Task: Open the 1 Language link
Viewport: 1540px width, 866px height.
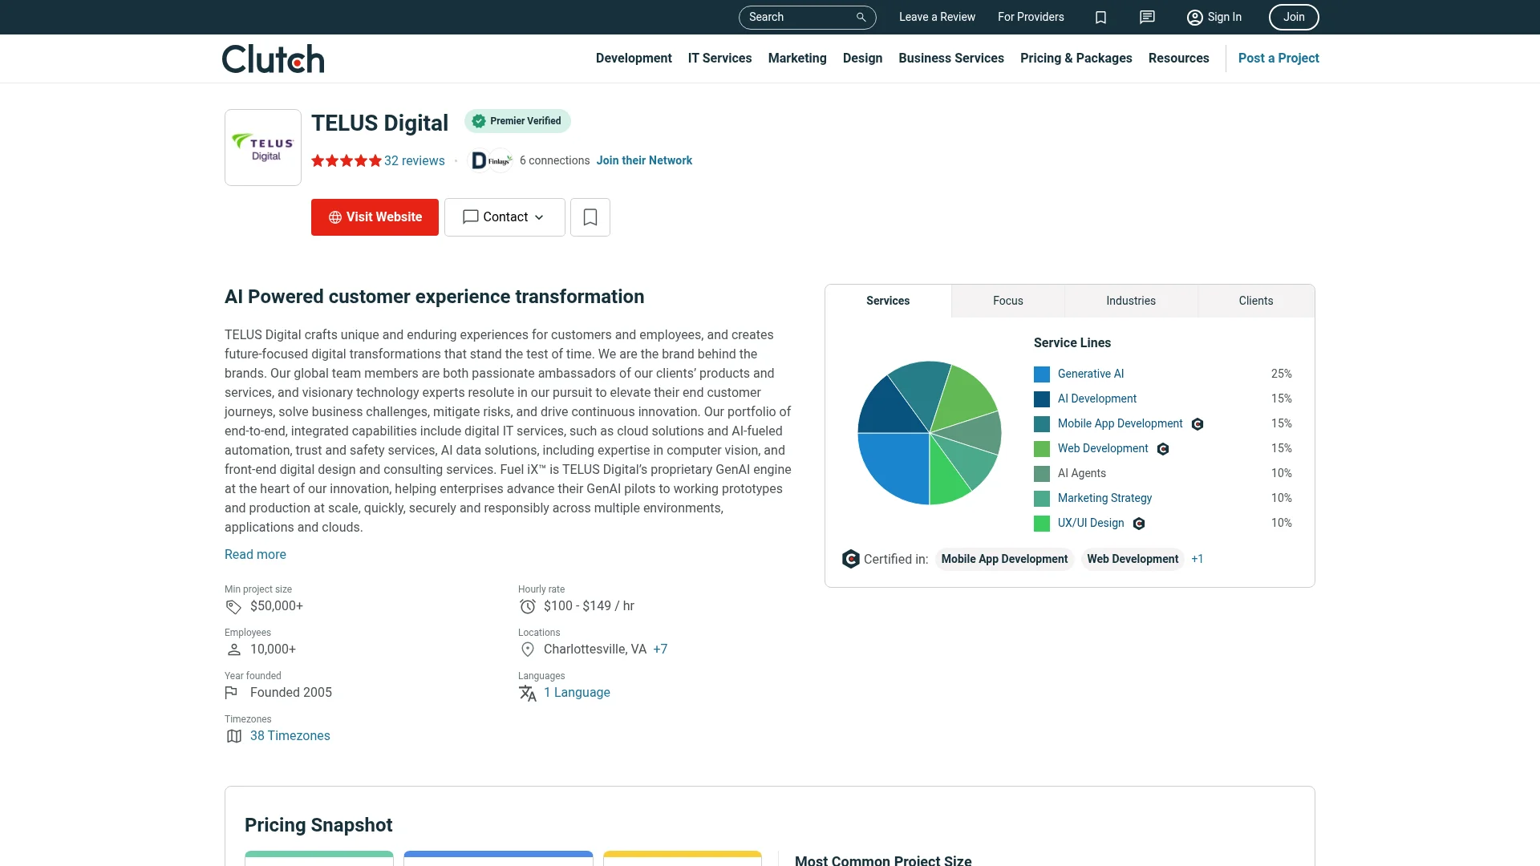Action: (577, 693)
